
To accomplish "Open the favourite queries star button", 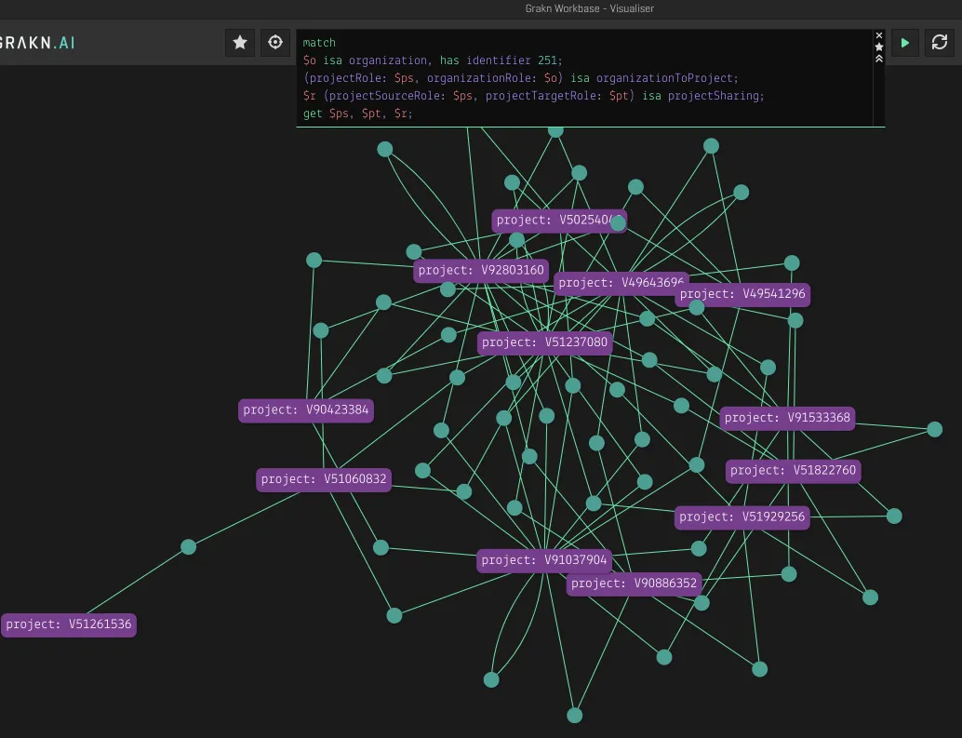I will point(240,42).
